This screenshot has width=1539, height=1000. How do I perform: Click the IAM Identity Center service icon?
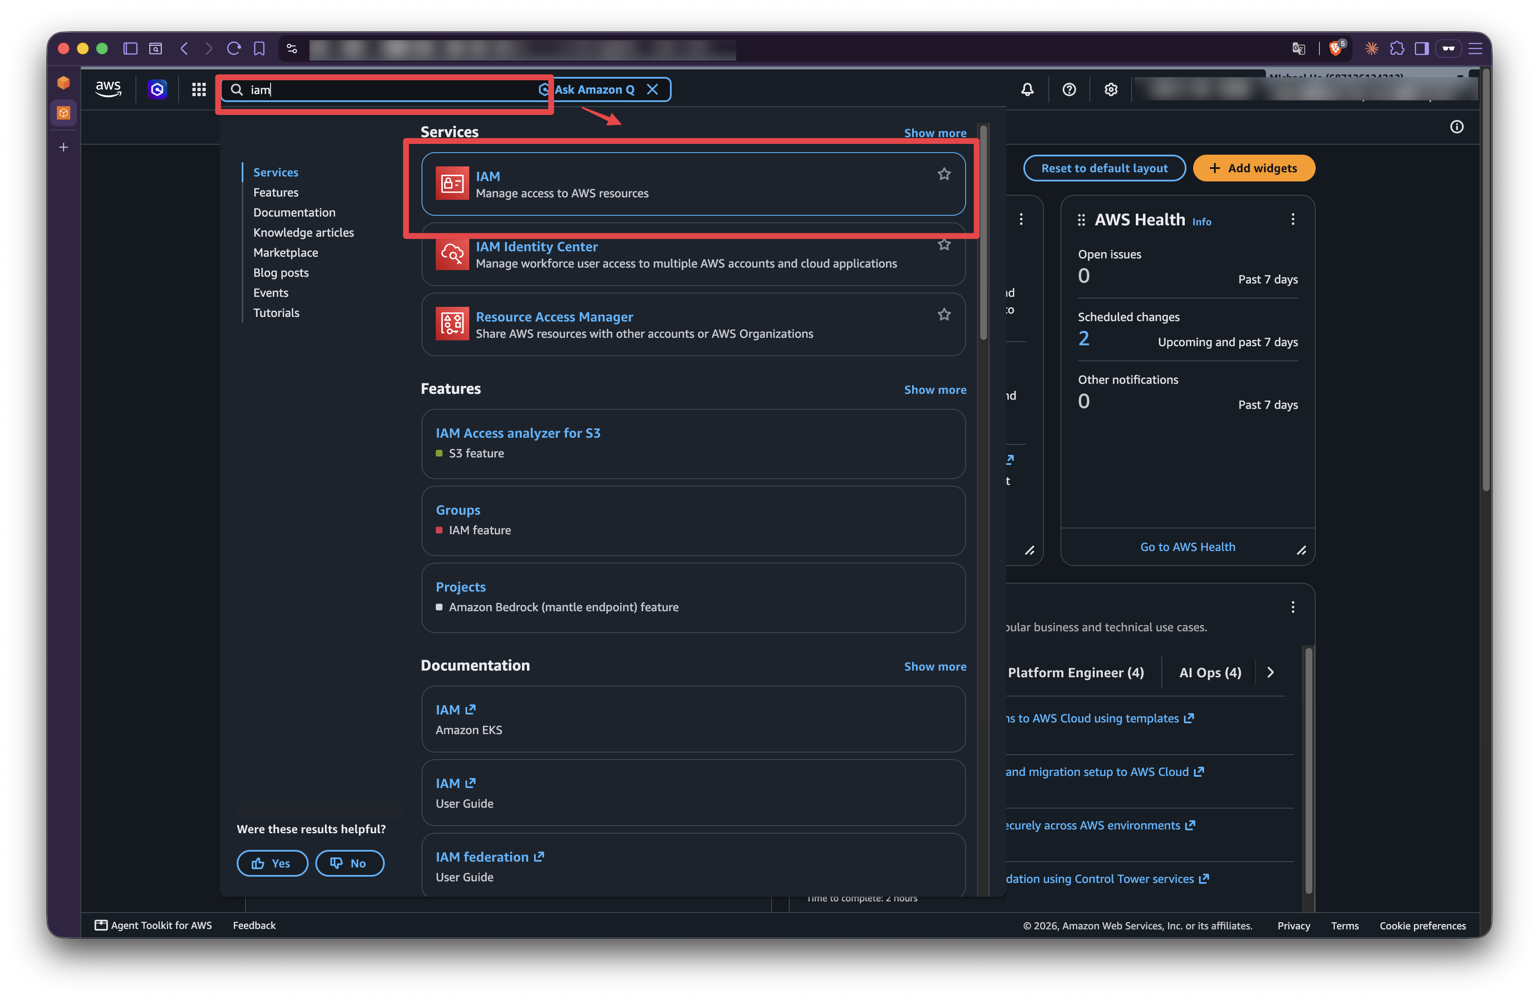452,254
